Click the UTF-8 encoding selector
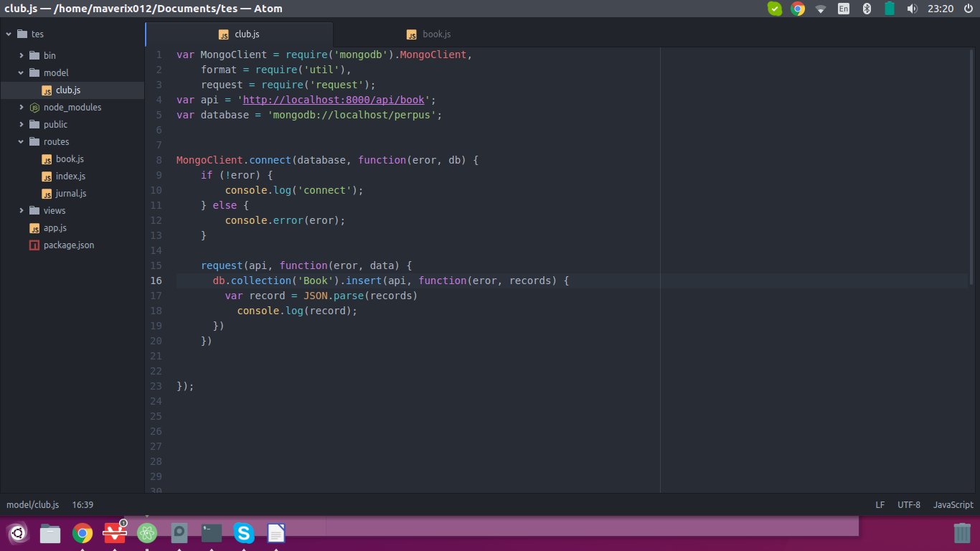This screenshot has width=980, height=551. point(908,505)
